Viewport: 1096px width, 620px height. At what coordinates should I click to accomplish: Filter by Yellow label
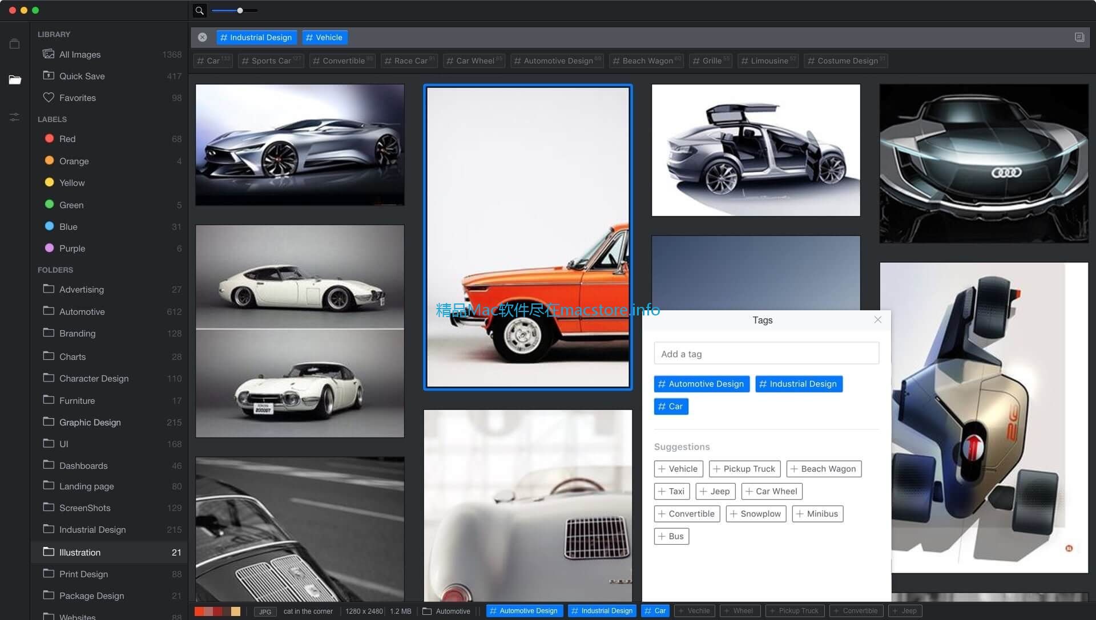coord(110,183)
